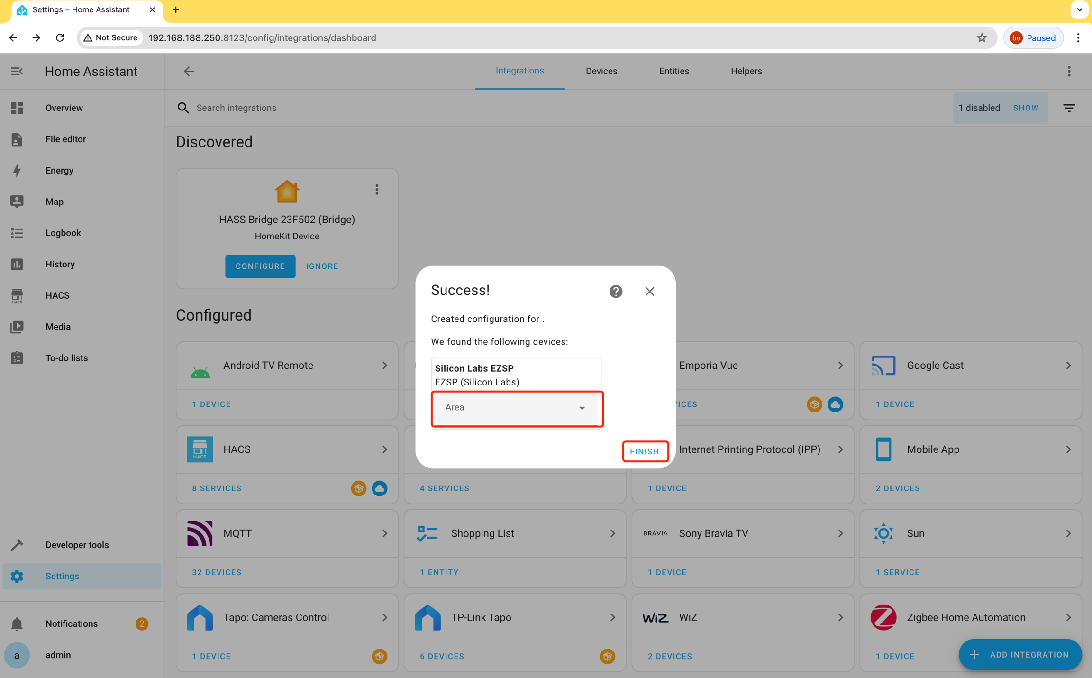This screenshot has width=1092, height=678.
Task: Open the File editor sidebar item
Action: [65, 139]
